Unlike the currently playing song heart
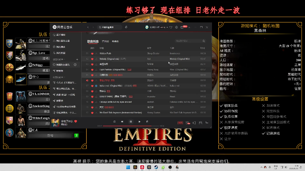Screen dimensions: 305x171 point(75,121)
